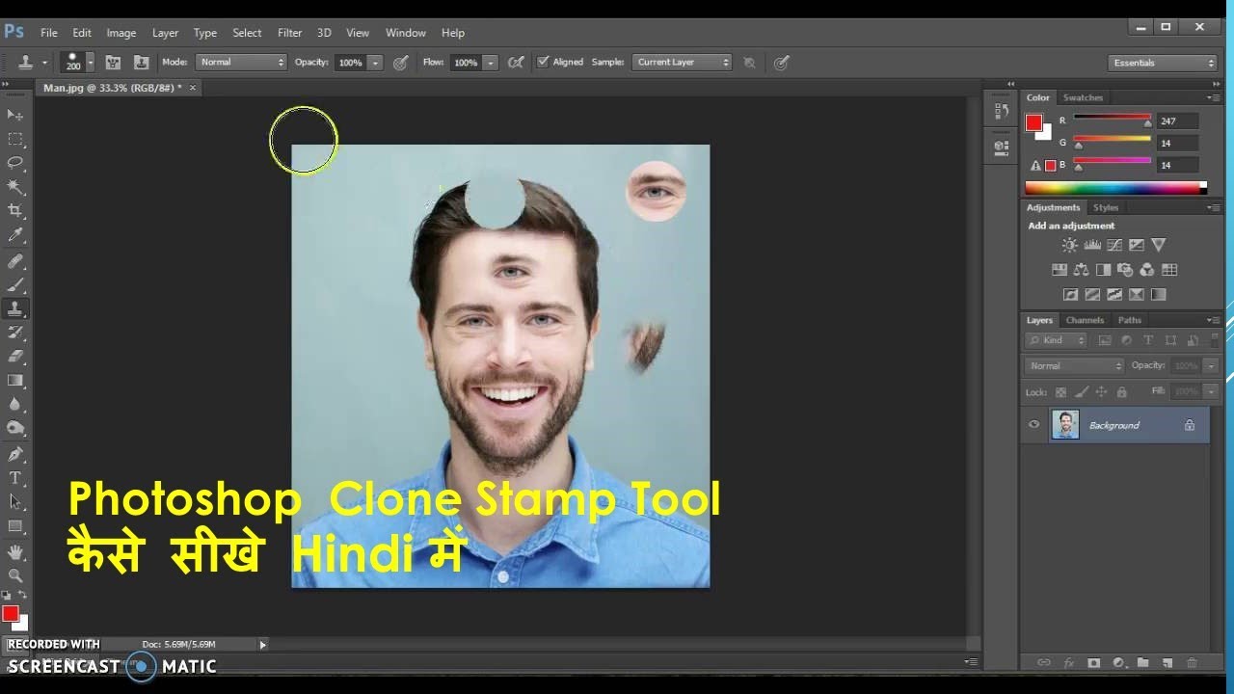Switch to the Channels tab
Screen dimensions: 1234x694
click(x=1085, y=320)
